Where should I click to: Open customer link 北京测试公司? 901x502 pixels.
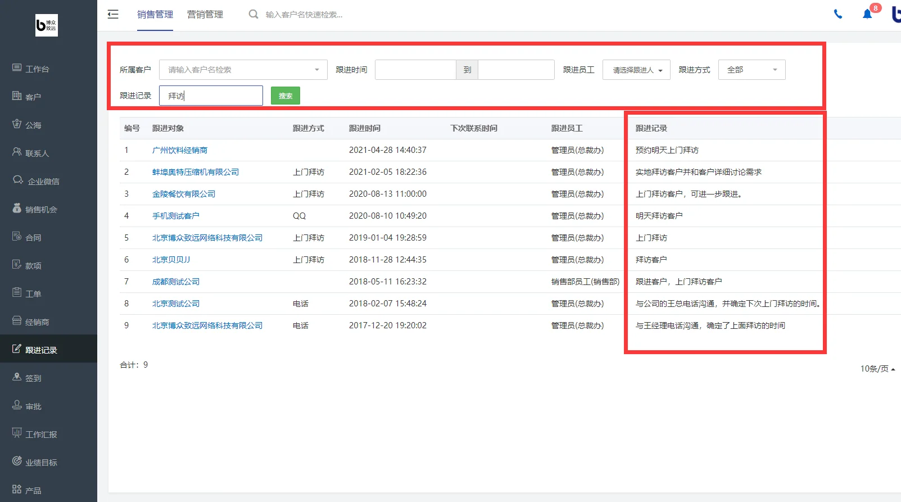[x=176, y=304]
